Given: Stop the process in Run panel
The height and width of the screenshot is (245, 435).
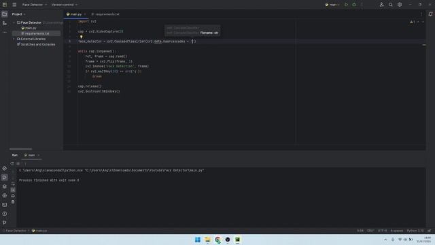Looking at the screenshot, I should [x=18, y=163].
